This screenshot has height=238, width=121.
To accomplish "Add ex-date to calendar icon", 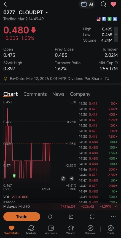I will pyautogui.click(x=107, y=79).
